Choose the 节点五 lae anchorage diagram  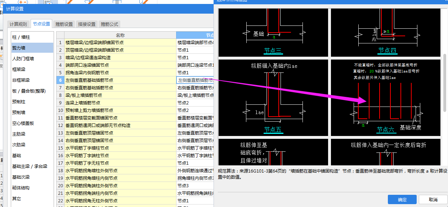pyautogui.click(x=273, y=98)
